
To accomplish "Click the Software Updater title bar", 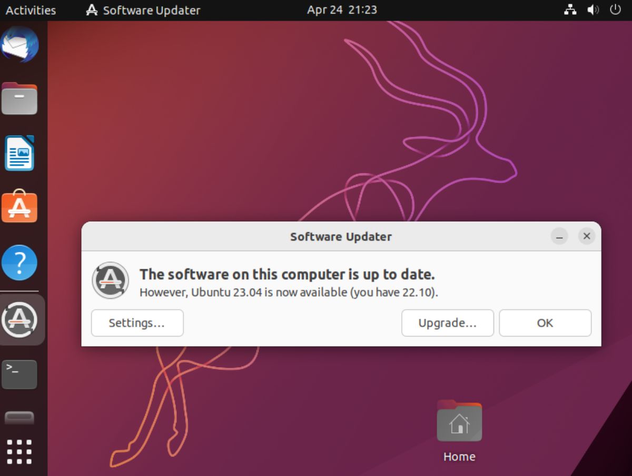I will pyautogui.click(x=341, y=237).
